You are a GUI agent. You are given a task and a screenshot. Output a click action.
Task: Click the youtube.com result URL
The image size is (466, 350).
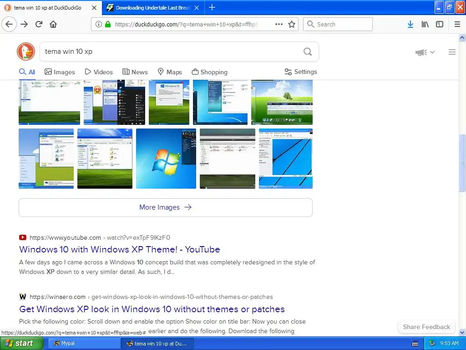[100, 237]
